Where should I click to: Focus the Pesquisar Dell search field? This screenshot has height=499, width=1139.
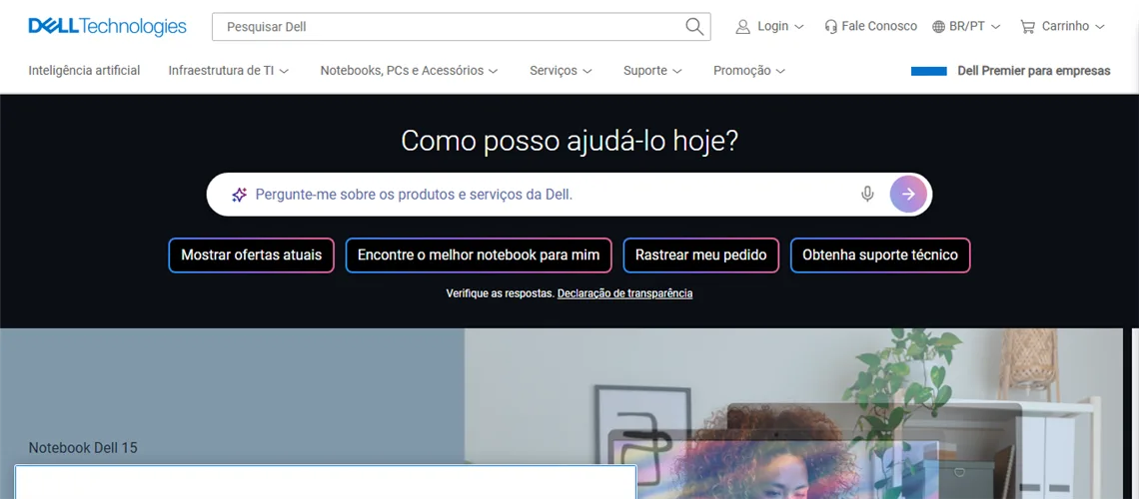coord(462,27)
